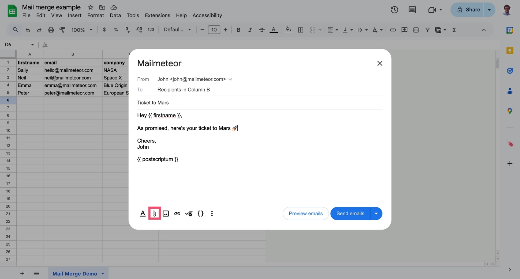Click the subject field Ticket to Mars
Viewport: 520px width, 279px height.
260,103
